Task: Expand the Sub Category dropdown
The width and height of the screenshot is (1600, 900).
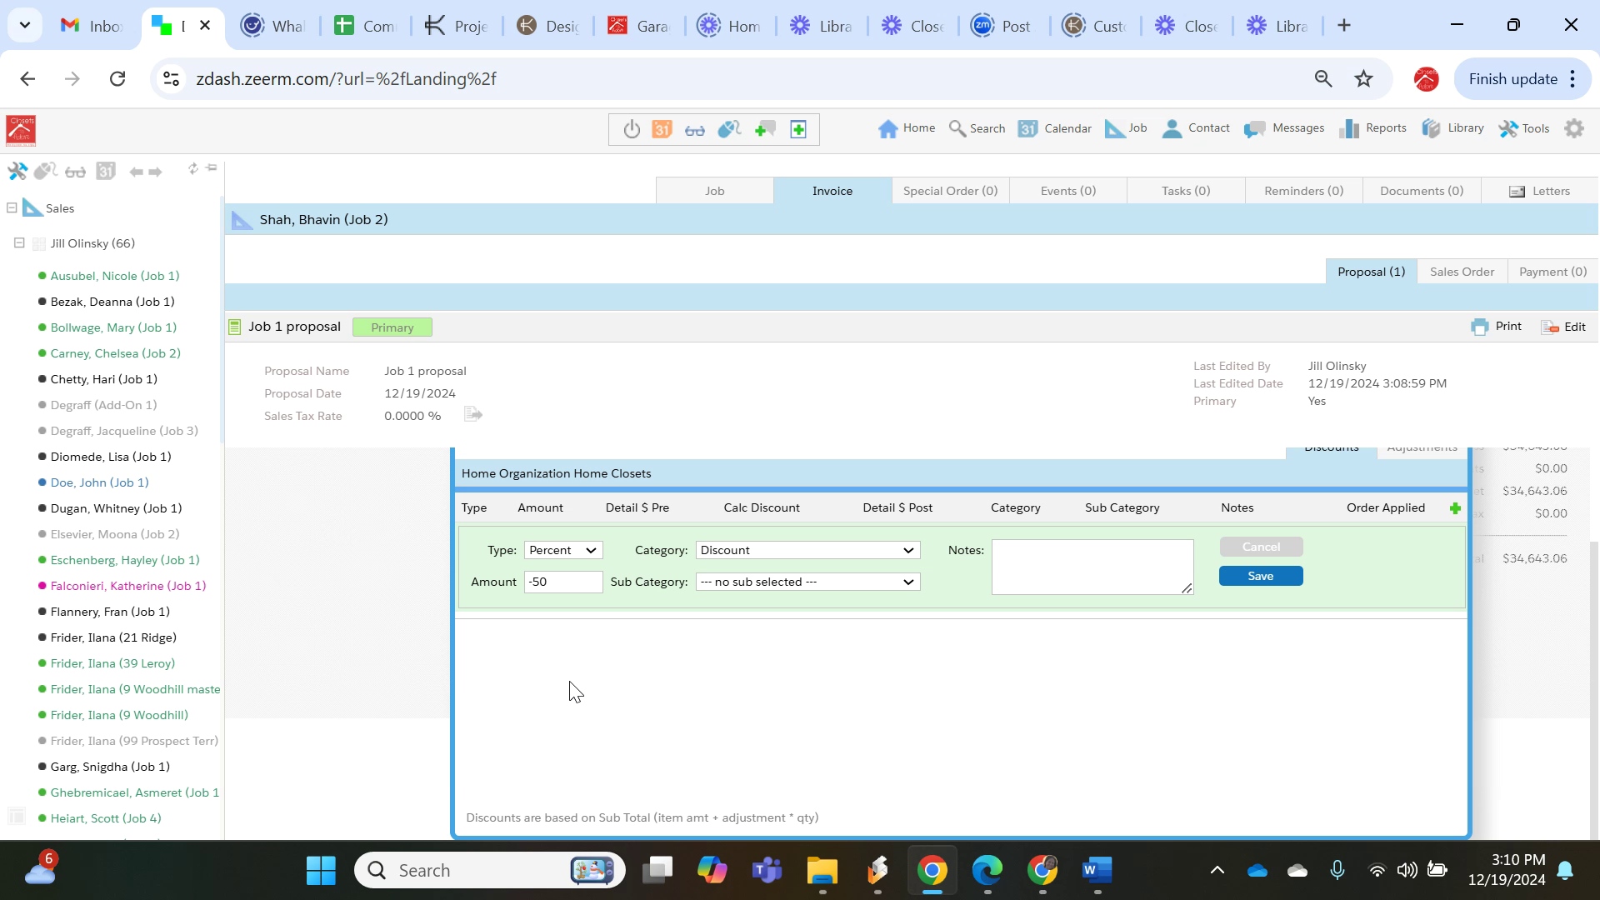Action: tap(807, 582)
